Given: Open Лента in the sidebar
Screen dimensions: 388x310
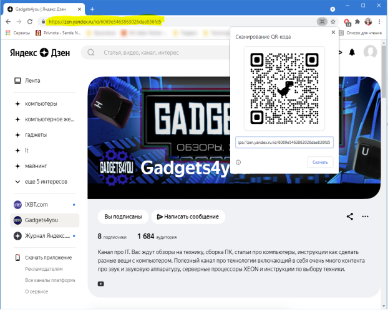Looking at the screenshot, I should point(32,80).
